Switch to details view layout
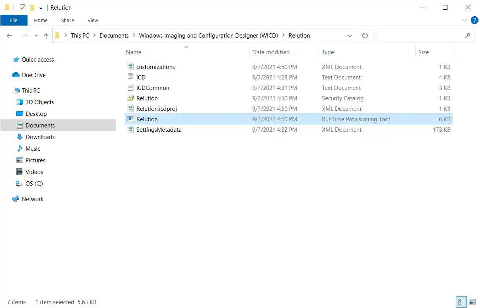Image resolution: width=480 pixels, height=308 pixels. [461, 302]
